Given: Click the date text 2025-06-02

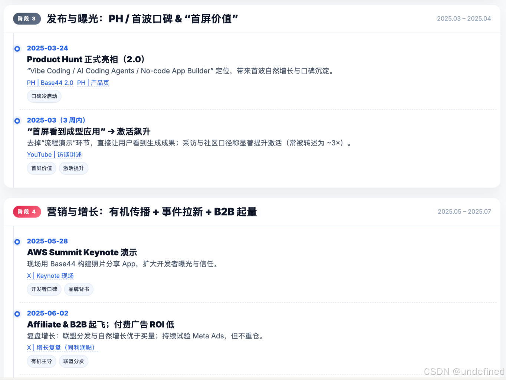Looking at the screenshot, I should pos(47,313).
